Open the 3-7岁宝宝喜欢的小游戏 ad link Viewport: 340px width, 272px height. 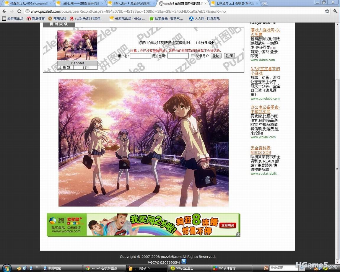[x=265, y=71]
